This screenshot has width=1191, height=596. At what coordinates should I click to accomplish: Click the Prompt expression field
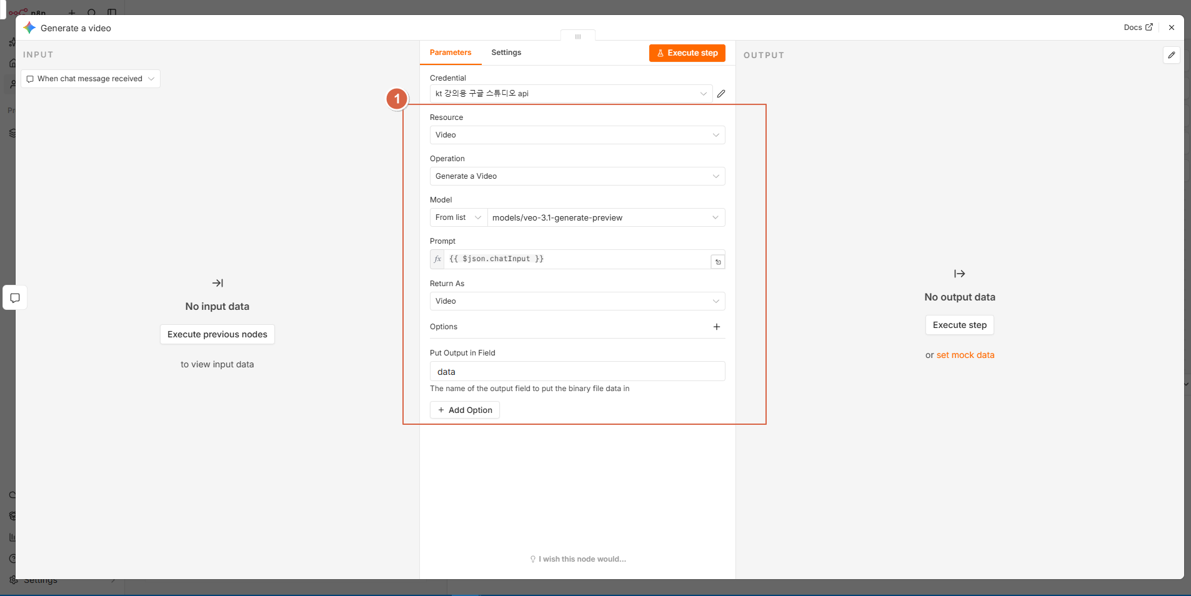577,259
